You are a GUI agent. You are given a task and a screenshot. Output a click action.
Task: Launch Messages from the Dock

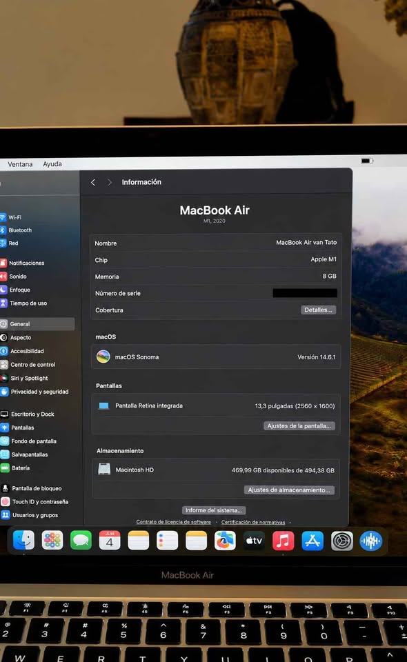tap(81, 541)
